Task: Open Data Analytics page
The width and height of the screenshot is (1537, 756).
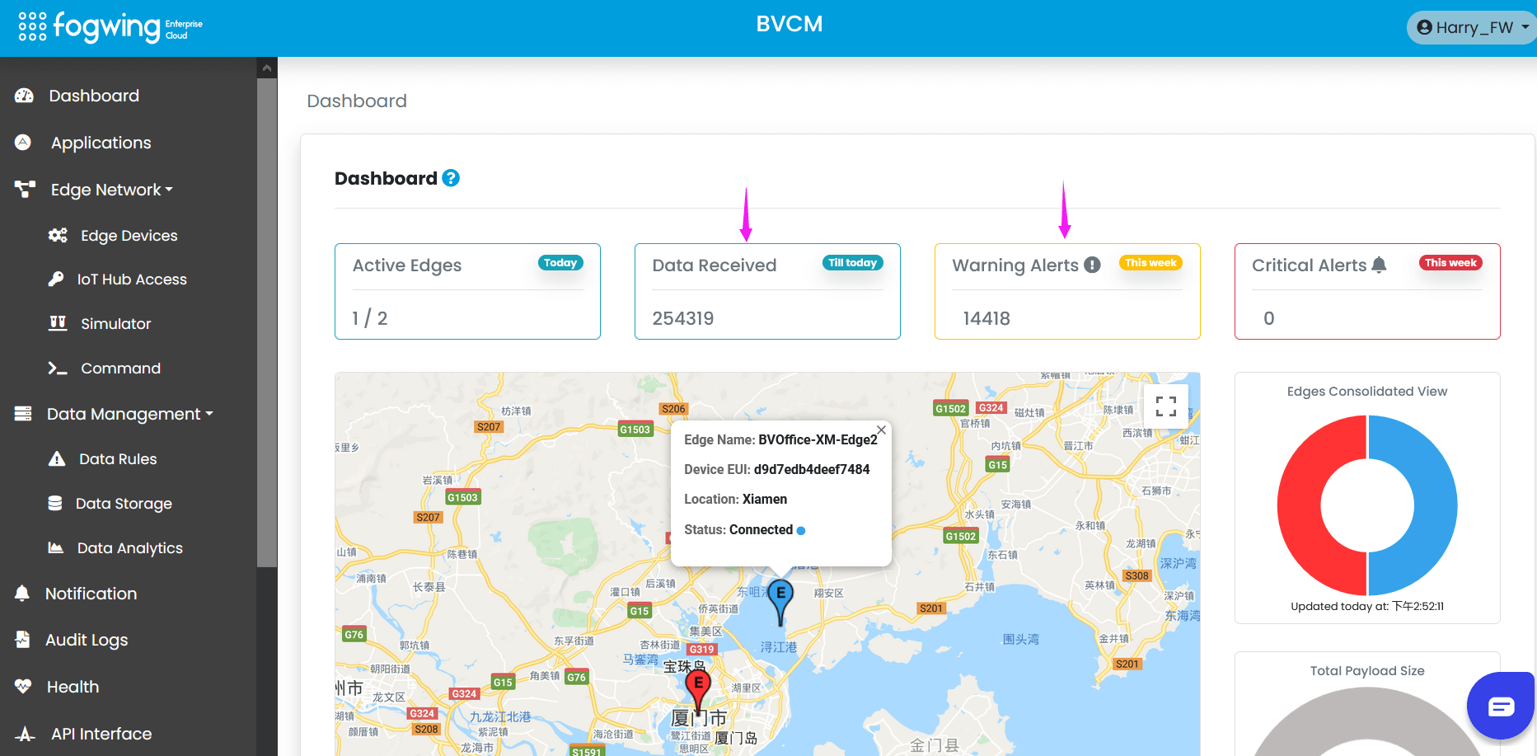Action: [x=130, y=548]
